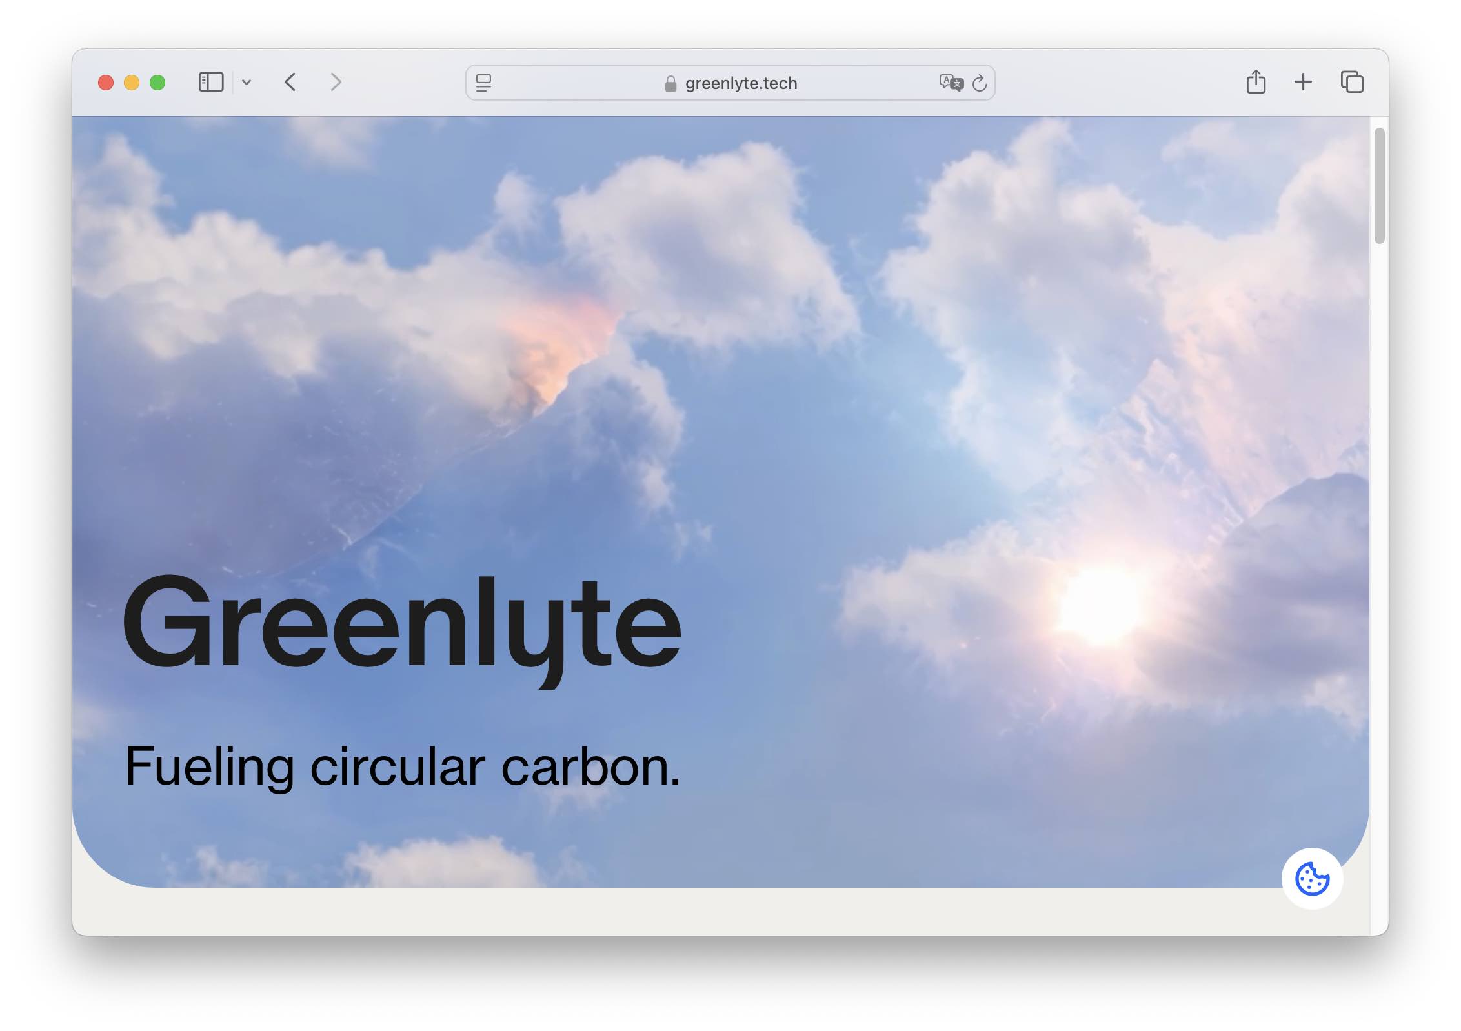Expand the tab group dropdown arrow
The width and height of the screenshot is (1461, 1031).
(246, 82)
